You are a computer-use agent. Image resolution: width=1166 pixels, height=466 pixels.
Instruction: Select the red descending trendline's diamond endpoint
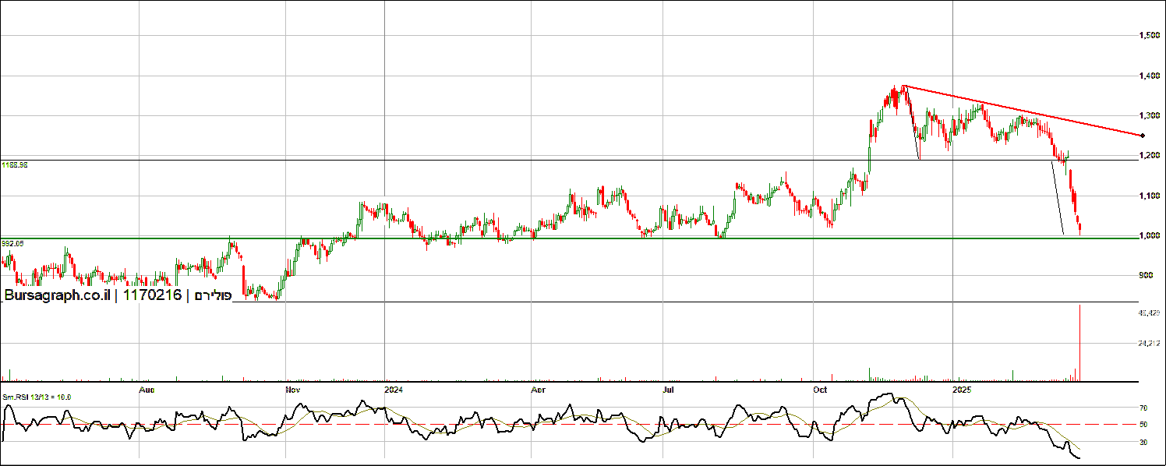1143,136
